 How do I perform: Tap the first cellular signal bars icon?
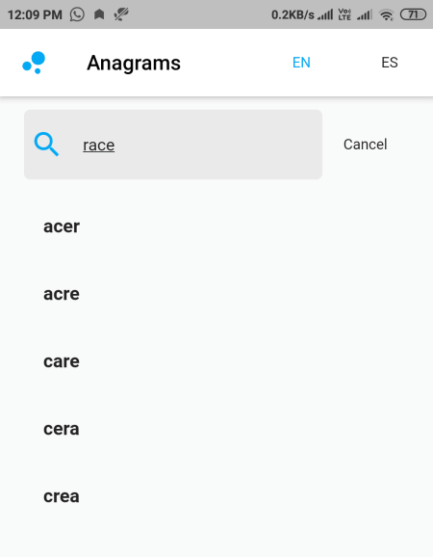325,14
